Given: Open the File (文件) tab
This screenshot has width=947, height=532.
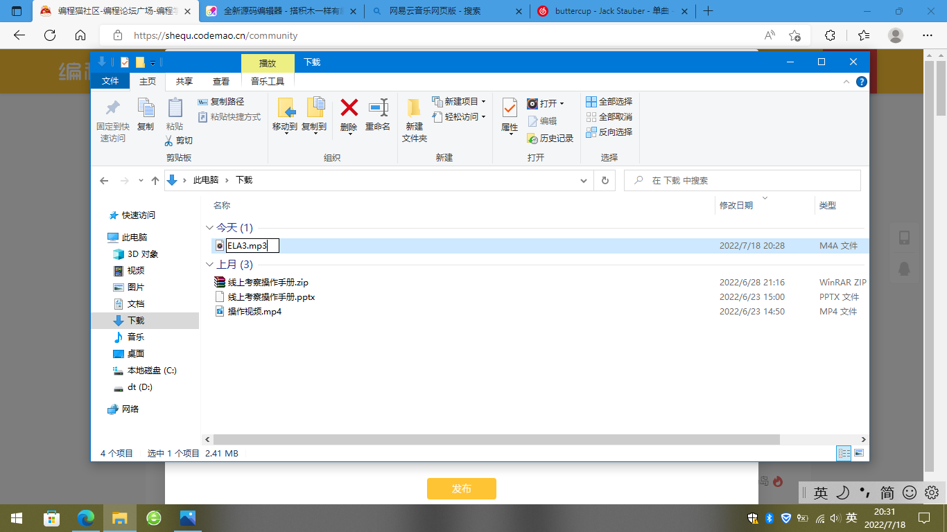Looking at the screenshot, I should [x=110, y=81].
